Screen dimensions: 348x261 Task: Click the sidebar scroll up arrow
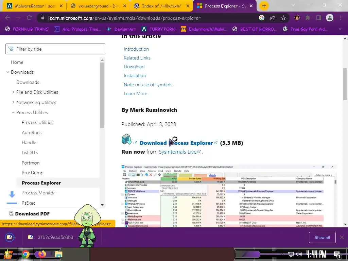pos(102,60)
